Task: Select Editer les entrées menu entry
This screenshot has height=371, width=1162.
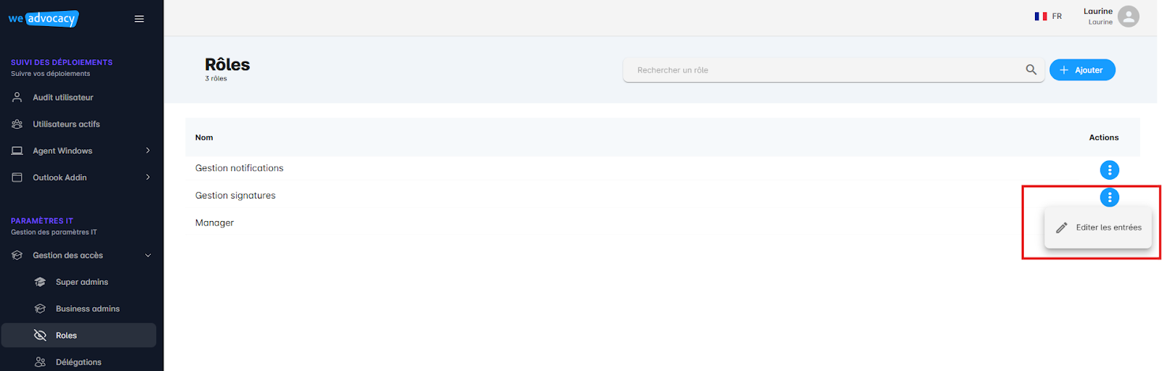Action: [1098, 228]
